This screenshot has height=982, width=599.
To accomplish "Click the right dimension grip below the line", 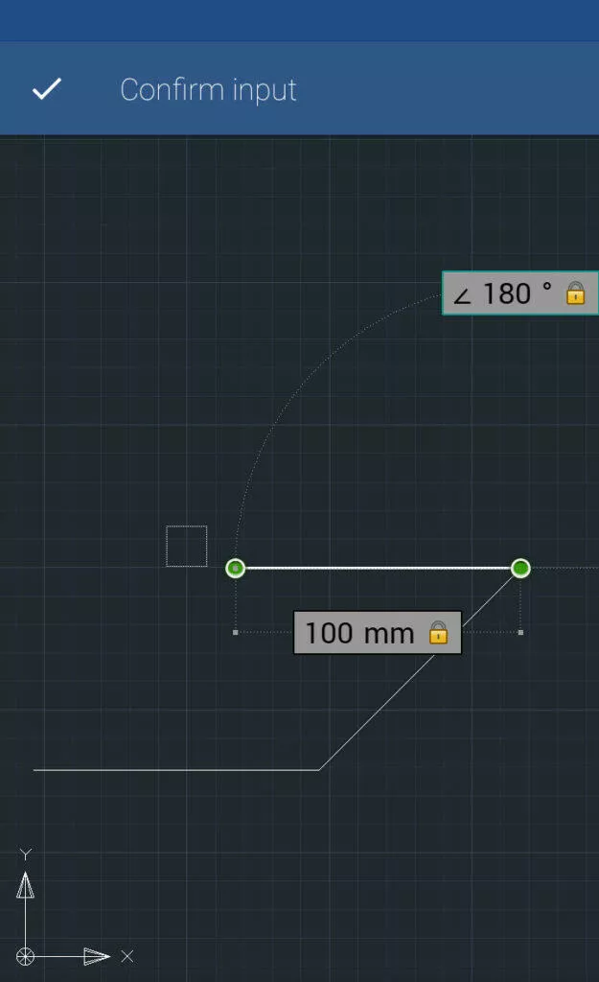I will click(x=520, y=633).
